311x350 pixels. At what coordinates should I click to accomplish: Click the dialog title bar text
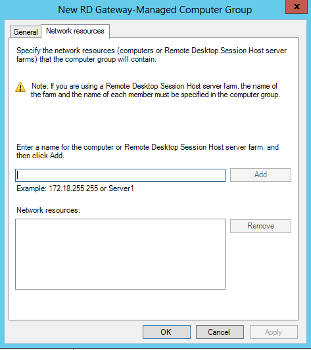(155, 10)
